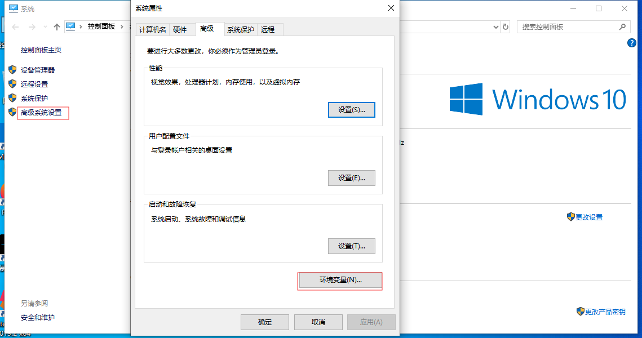The image size is (642, 338).
Task: Click the computer icon in address bar
Action: pos(70,26)
